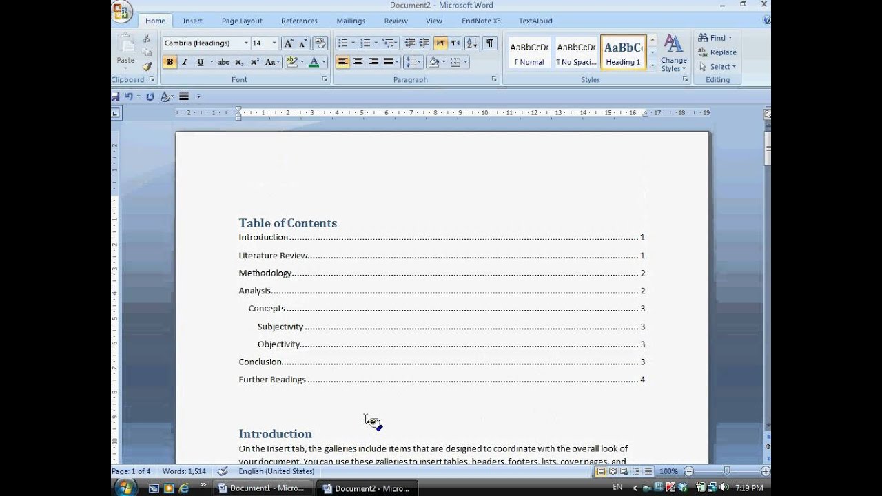Toggle Show/Hide paragraph marks

click(490, 43)
